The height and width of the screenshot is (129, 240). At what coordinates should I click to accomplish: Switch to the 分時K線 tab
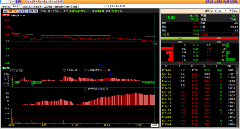pyautogui.click(x=27, y=7)
